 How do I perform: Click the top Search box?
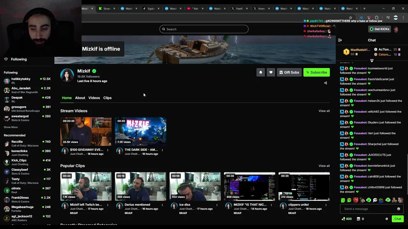coord(204,29)
